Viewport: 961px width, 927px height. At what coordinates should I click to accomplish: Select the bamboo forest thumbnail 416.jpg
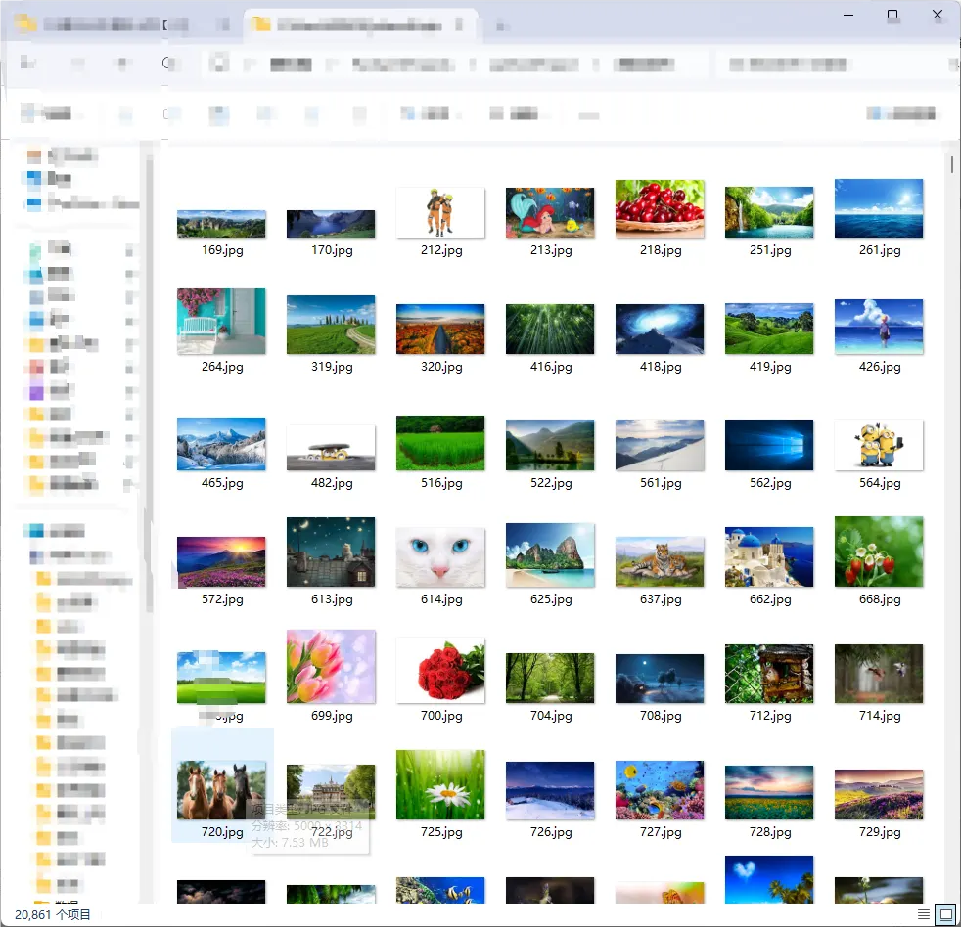point(550,329)
